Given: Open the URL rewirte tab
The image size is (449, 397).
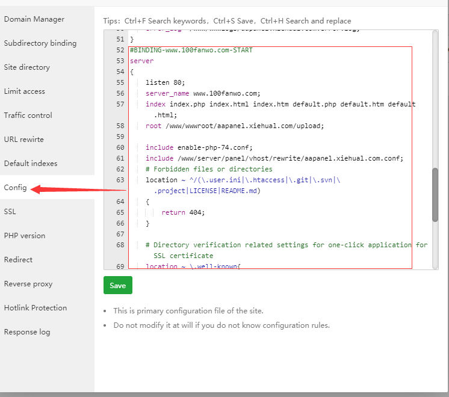Looking at the screenshot, I should click(23, 140).
